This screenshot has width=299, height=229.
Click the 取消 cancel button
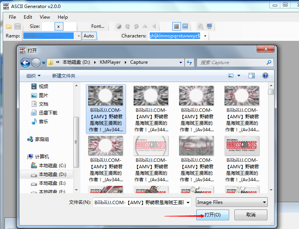pos(251,215)
